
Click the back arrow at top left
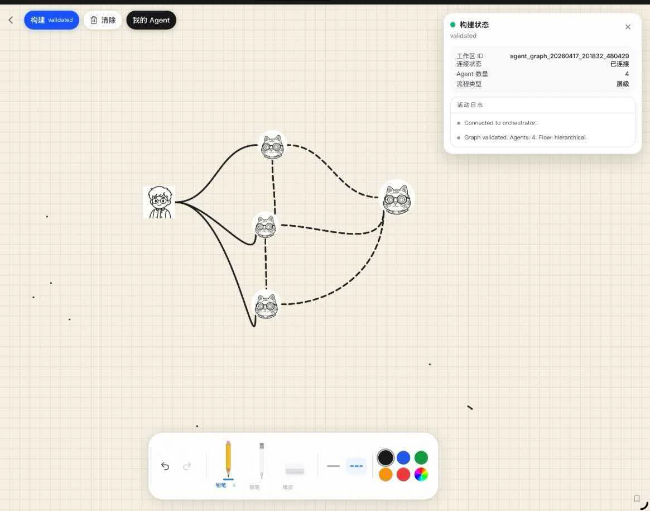11,20
